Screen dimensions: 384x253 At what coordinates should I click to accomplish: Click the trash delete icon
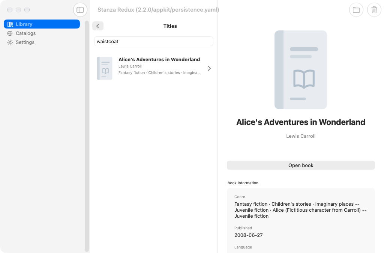pyautogui.click(x=374, y=10)
